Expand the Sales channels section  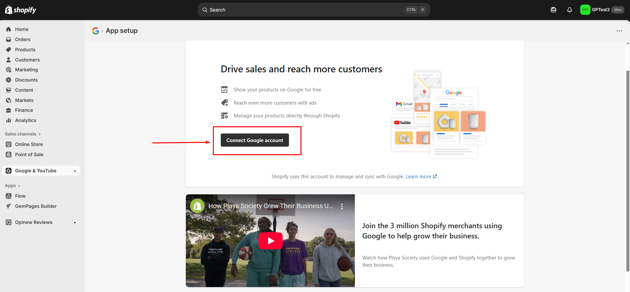pyautogui.click(x=23, y=134)
